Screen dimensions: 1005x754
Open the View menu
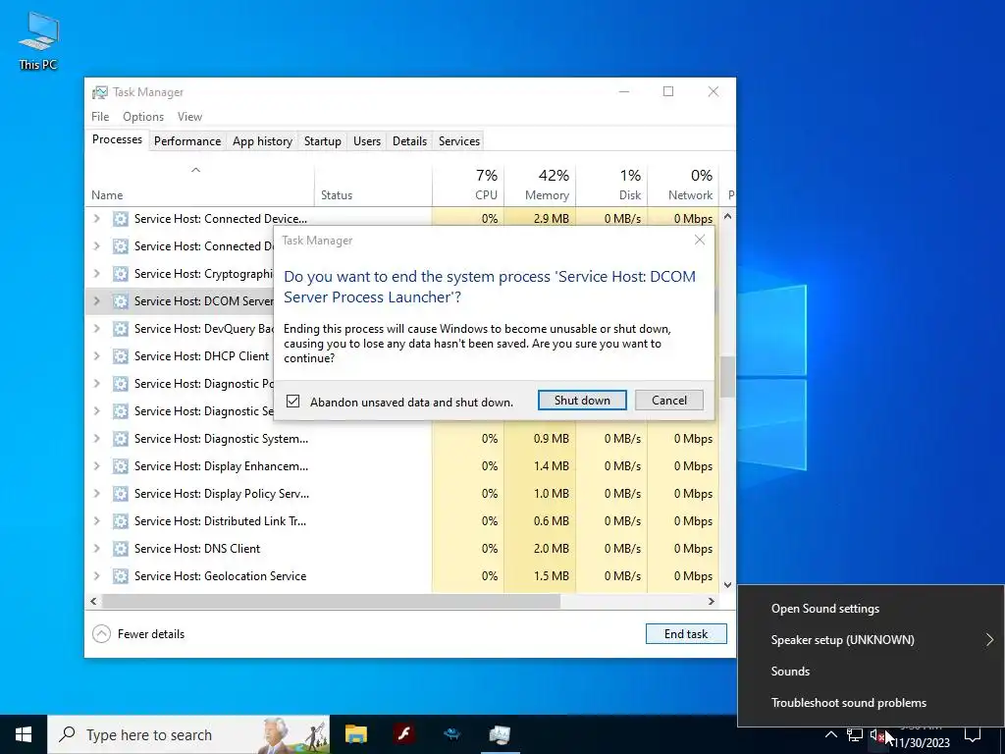(x=189, y=117)
